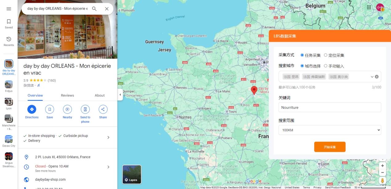Click the LBS数据采集 panel header
391x189 pixels.
click(x=330, y=36)
